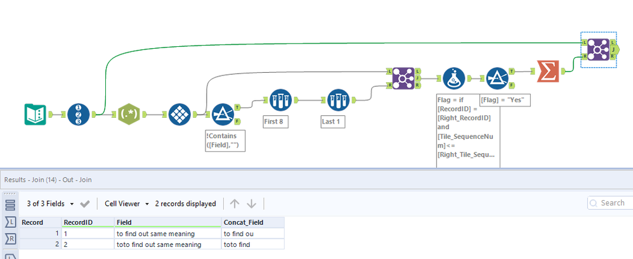
Task: Show the L output anchor results in Results panel
Action: pos(11,222)
